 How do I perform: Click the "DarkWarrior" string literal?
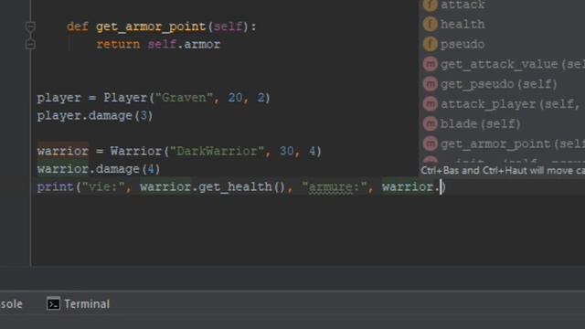click(217, 151)
